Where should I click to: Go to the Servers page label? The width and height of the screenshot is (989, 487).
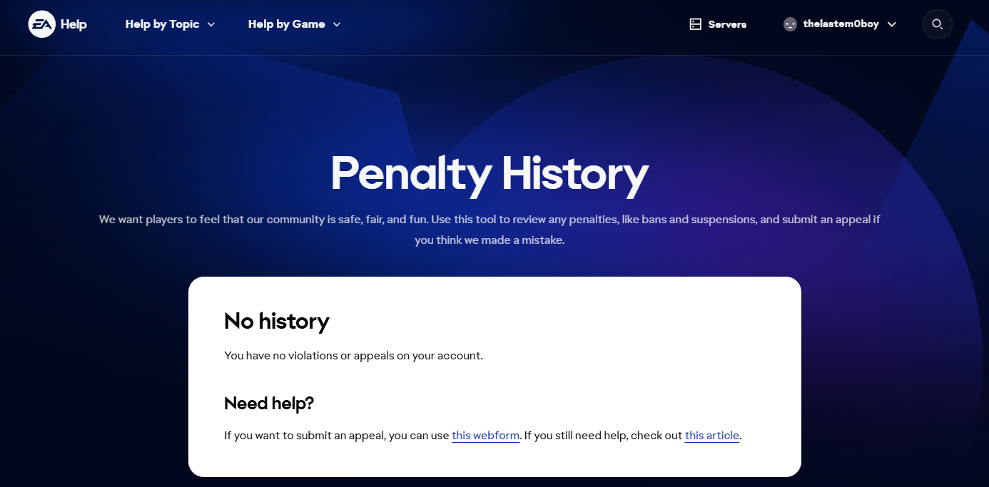pyautogui.click(x=727, y=24)
